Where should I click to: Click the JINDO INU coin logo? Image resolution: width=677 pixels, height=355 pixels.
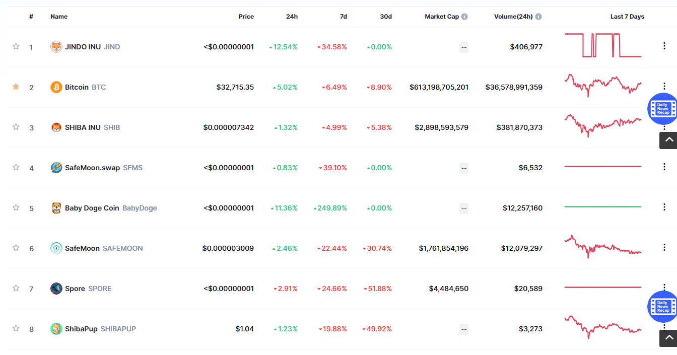[x=56, y=47]
